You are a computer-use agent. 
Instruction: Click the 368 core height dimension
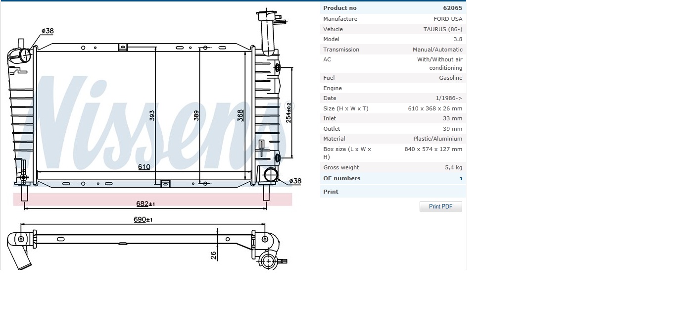[x=240, y=115]
